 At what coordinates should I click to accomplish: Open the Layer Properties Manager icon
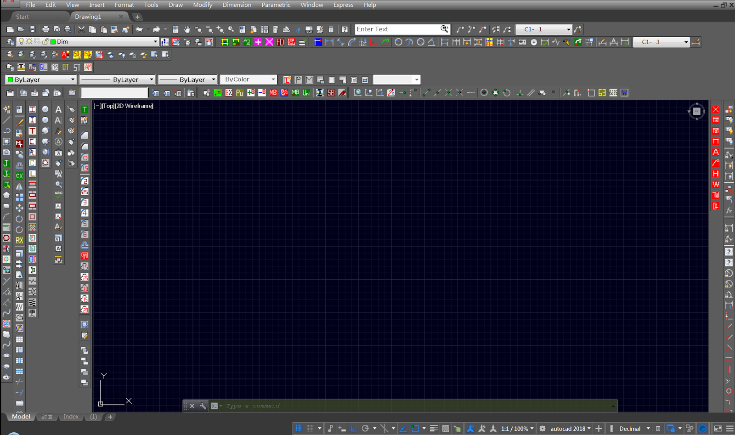coord(10,42)
